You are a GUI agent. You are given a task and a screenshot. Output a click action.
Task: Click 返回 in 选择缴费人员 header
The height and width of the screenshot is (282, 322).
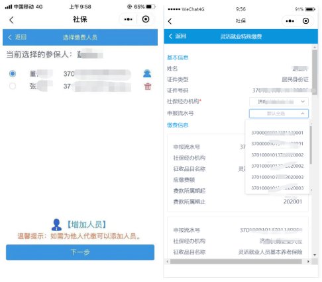coord(17,37)
